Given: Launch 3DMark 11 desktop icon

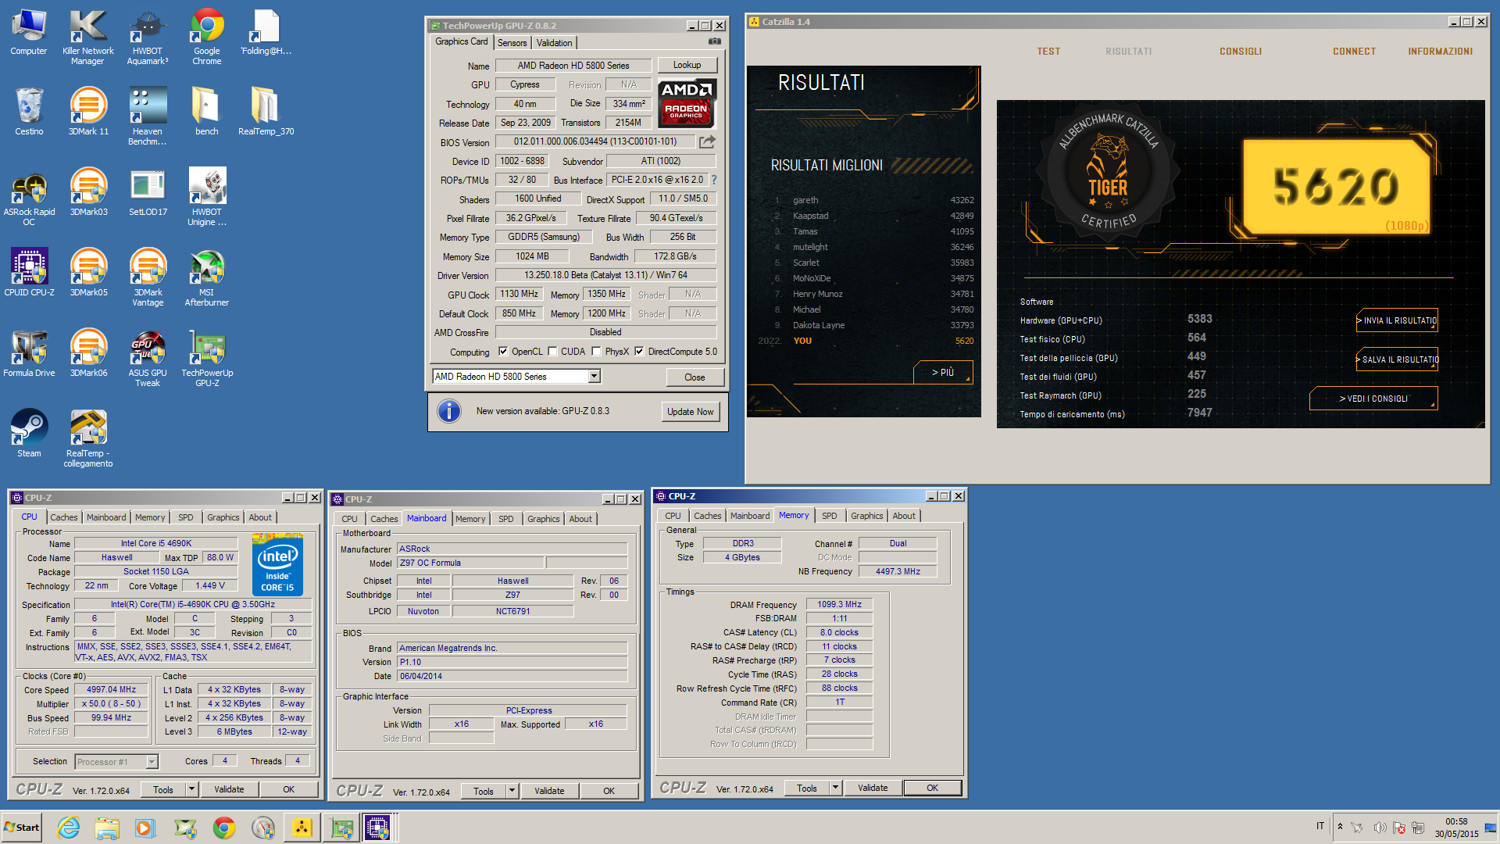Looking at the screenshot, I should 88,111.
